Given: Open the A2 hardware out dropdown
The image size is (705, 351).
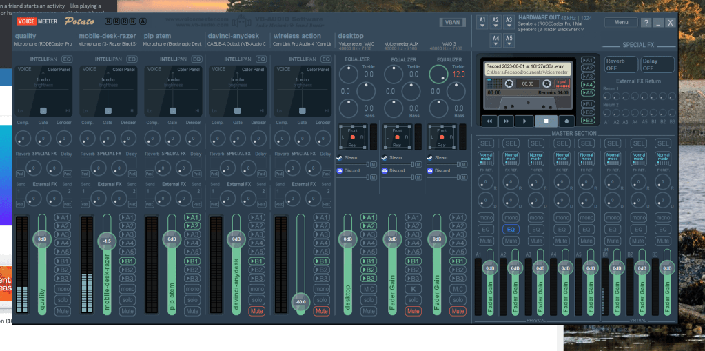Looking at the screenshot, I should click(495, 22).
